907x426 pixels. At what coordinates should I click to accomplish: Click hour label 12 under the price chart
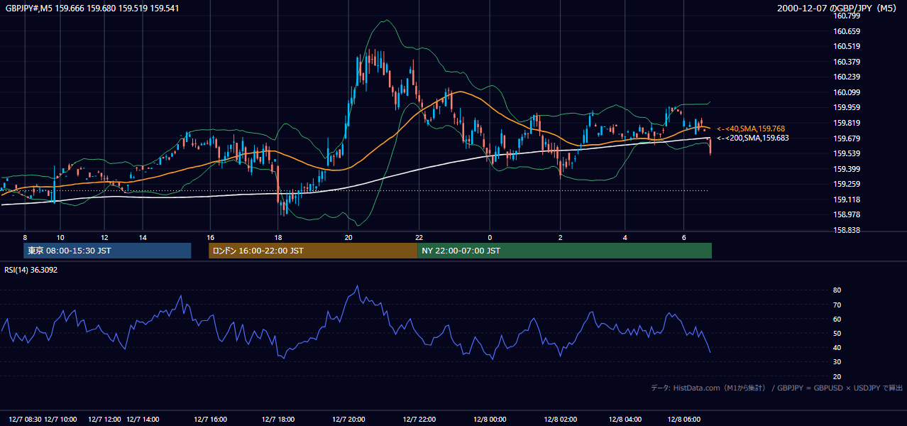tap(104, 237)
